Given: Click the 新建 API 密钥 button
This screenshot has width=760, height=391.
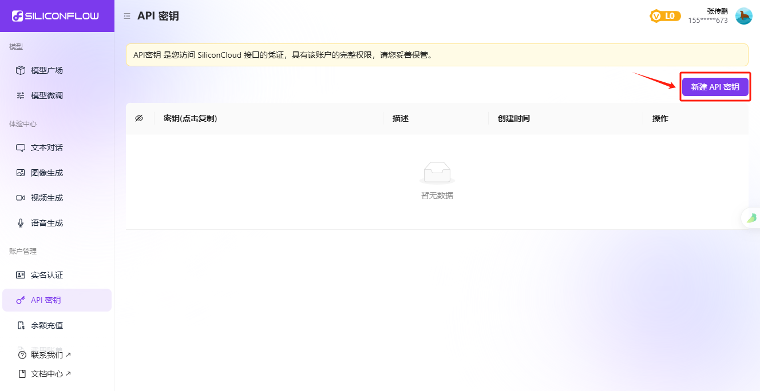Looking at the screenshot, I should pyautogui.click(x=715, y=86).
